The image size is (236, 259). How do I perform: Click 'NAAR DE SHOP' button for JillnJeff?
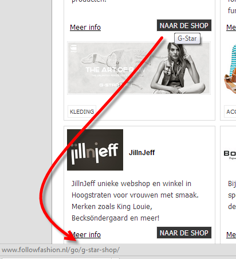(x=184, y=233)
